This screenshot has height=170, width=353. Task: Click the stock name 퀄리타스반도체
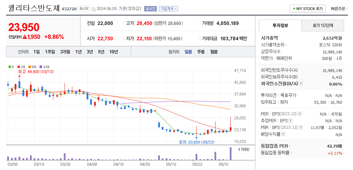tap(34, 8)
